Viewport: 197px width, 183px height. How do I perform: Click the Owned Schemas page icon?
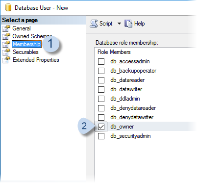(6, 36)
